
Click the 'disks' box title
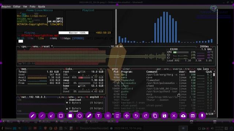point(68,69)
